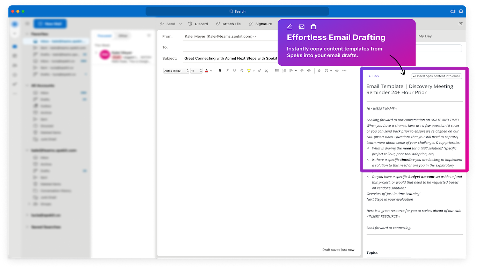Viewport: 477px width, 268px height.
Task: Click the paragraph alignment icon
Action: pyautogui.click(x=291, y=71)
